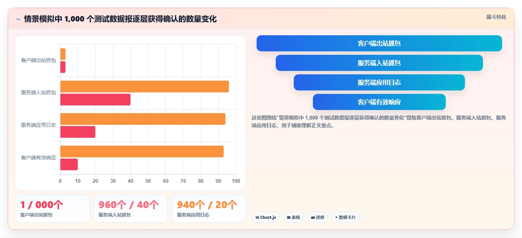The image size is (522, 238).
Task: Click the 40 tick on the x-axis
Action: pos(131,181)
